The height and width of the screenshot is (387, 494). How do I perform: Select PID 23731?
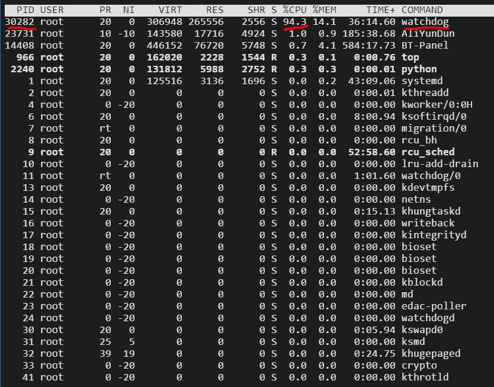click(20, 33)
